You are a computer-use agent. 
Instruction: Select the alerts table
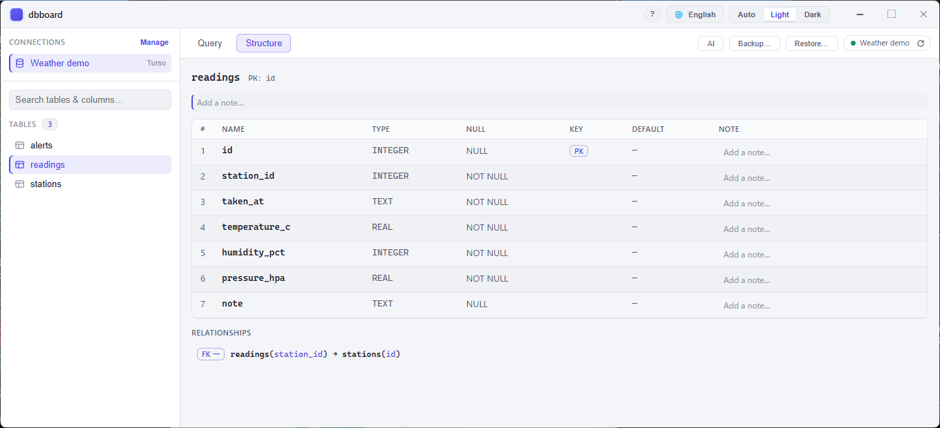tap(90, 146)
